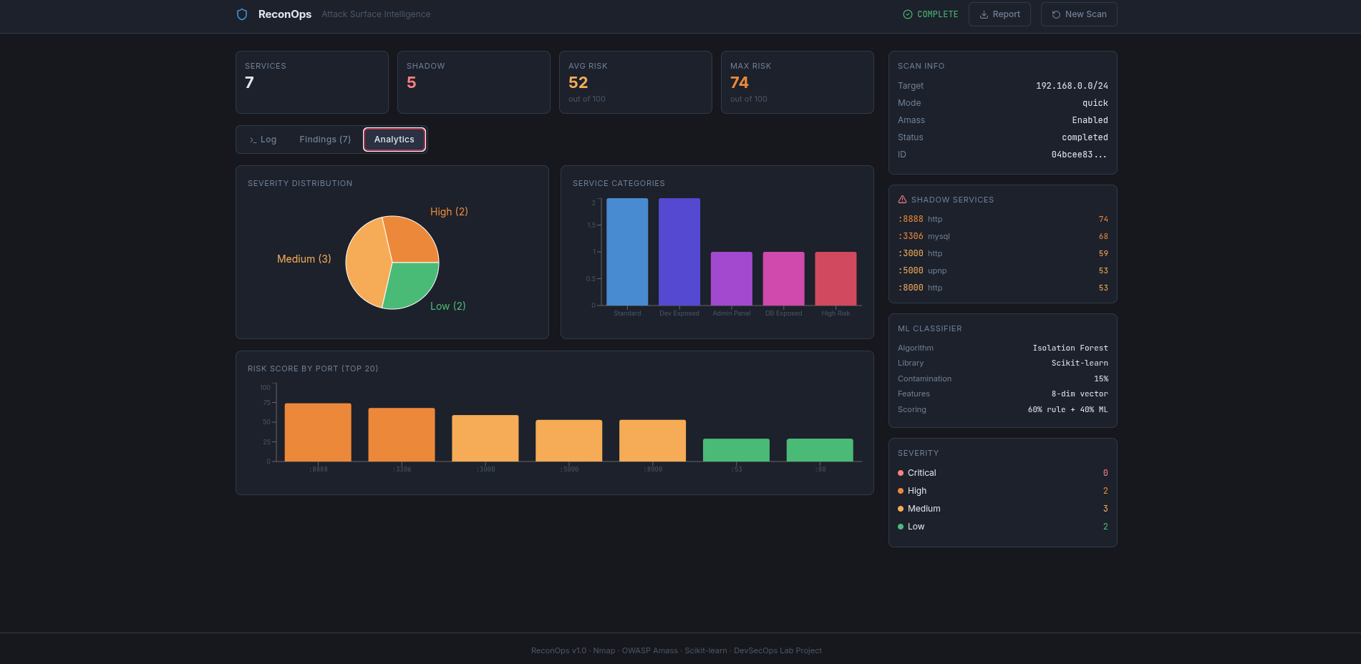Click the COMPLETE status check icon
This screenshot has height=664, width=1361.
908,14
